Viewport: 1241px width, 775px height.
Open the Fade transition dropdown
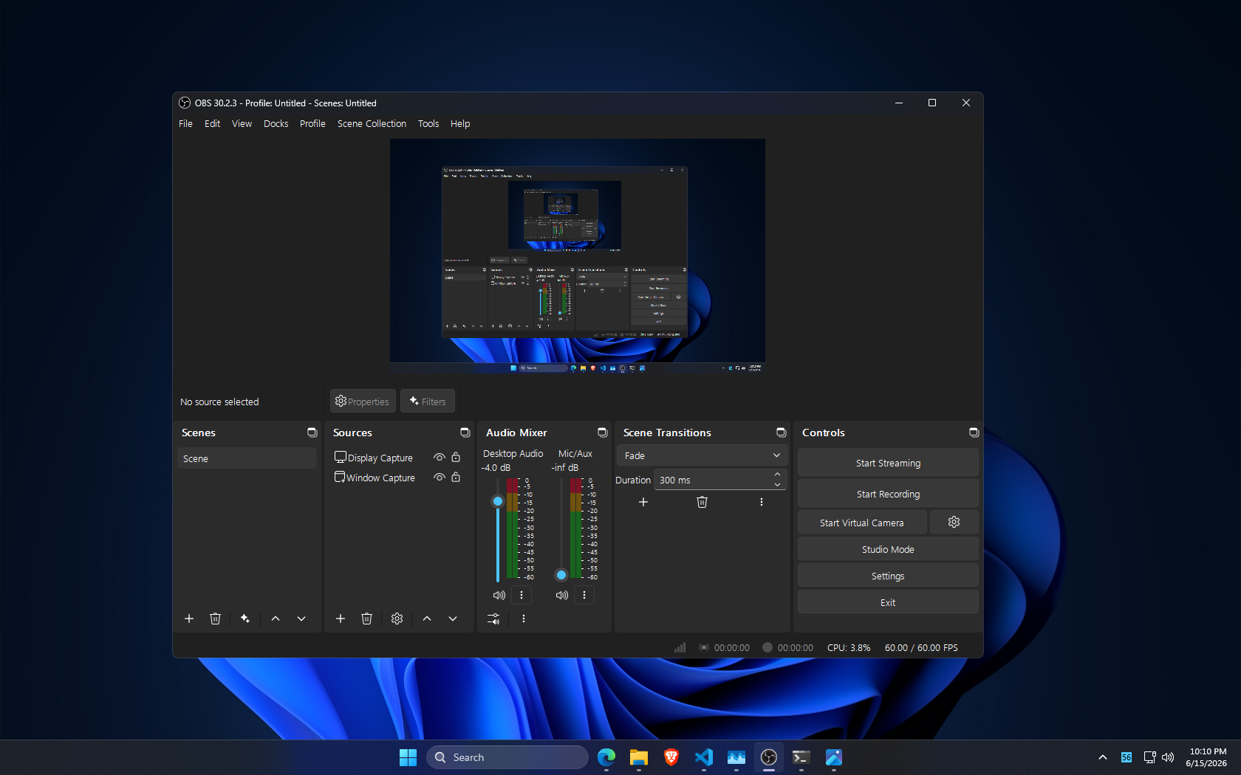[702, 455]
